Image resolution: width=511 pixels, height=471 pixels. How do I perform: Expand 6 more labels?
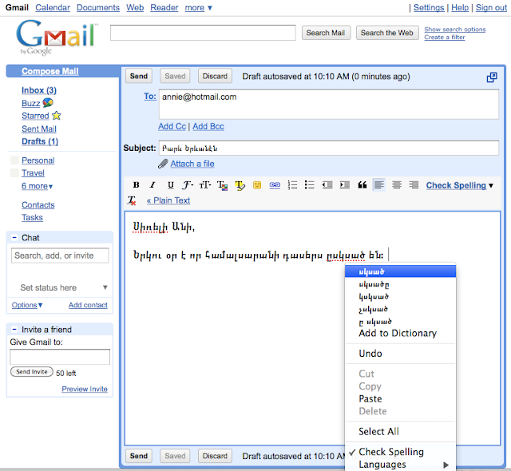(37, 186)
